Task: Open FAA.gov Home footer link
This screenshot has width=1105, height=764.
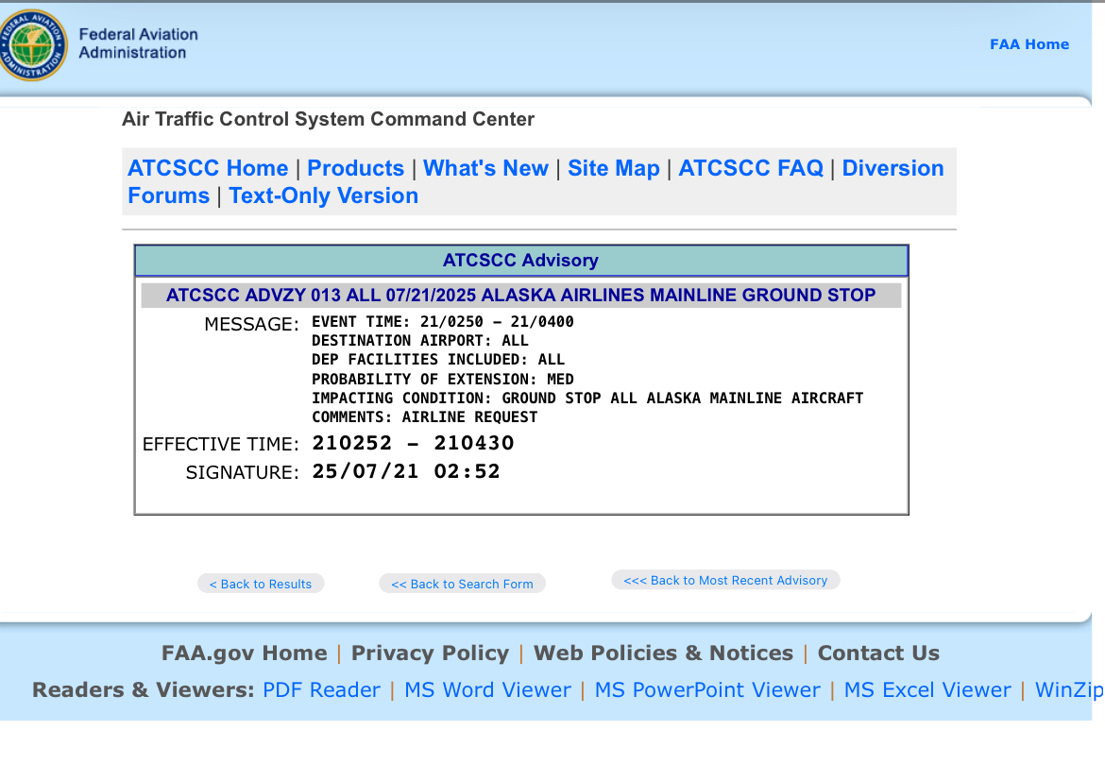Action: (x=244, y=654)
